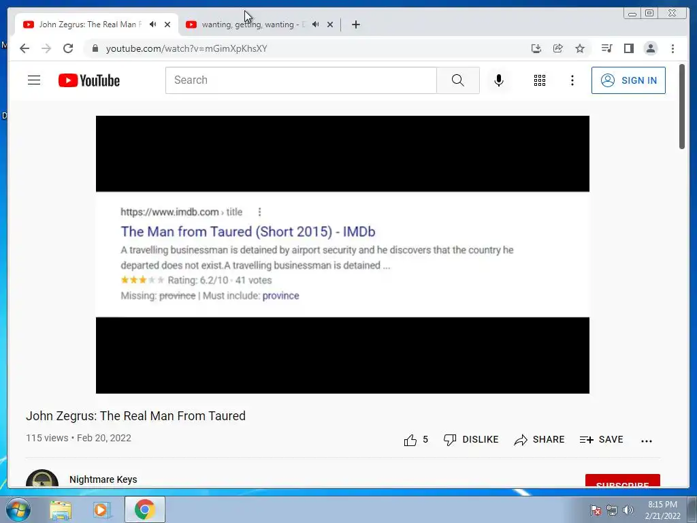
Task: Close the John Zegrus tab
Action: pyautogui.click(x=167, y=25)
